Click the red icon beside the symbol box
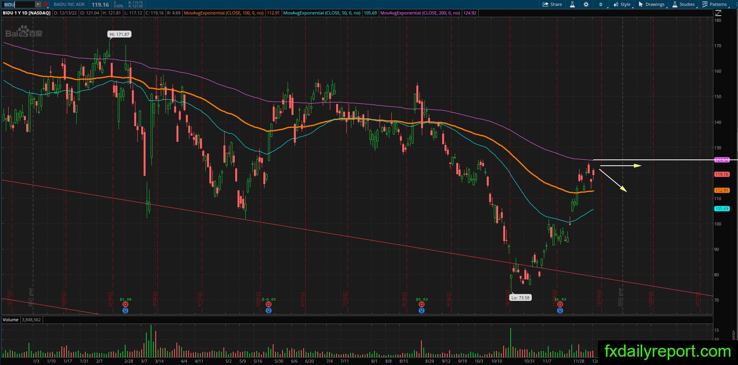The height and width of the screenshot is (365, 738). (45, 4)
